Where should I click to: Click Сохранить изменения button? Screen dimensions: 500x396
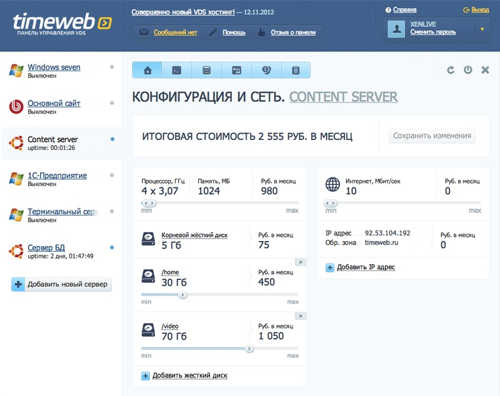point(432,136)
